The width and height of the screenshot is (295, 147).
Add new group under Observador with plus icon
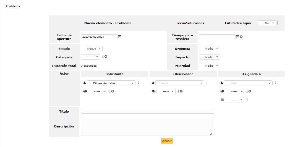181,91
